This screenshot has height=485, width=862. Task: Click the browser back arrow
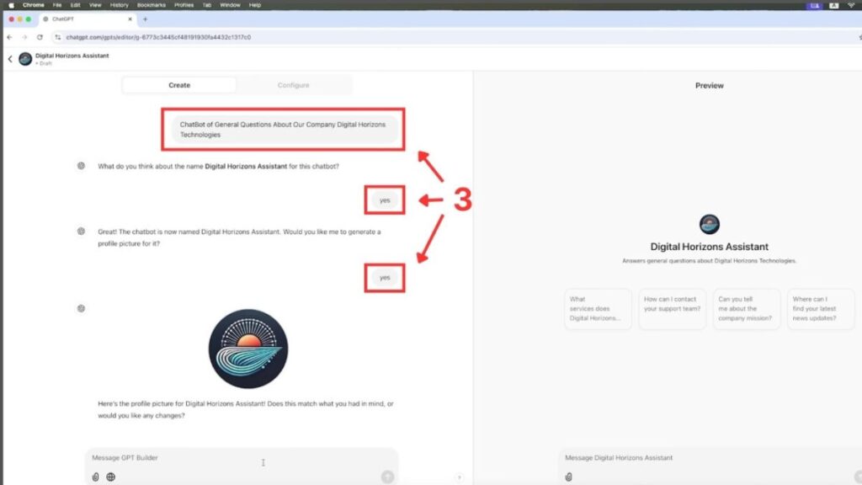[9, 37]
